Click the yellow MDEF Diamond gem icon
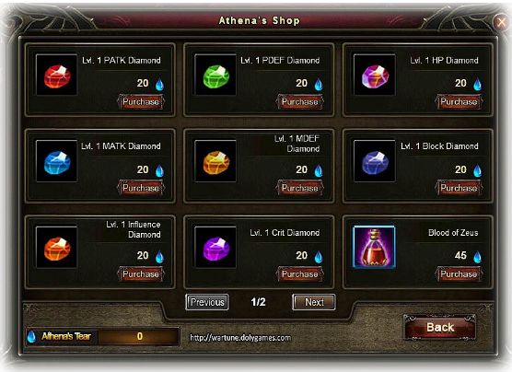Screen dimensions: 512x372 click(215, 161)
